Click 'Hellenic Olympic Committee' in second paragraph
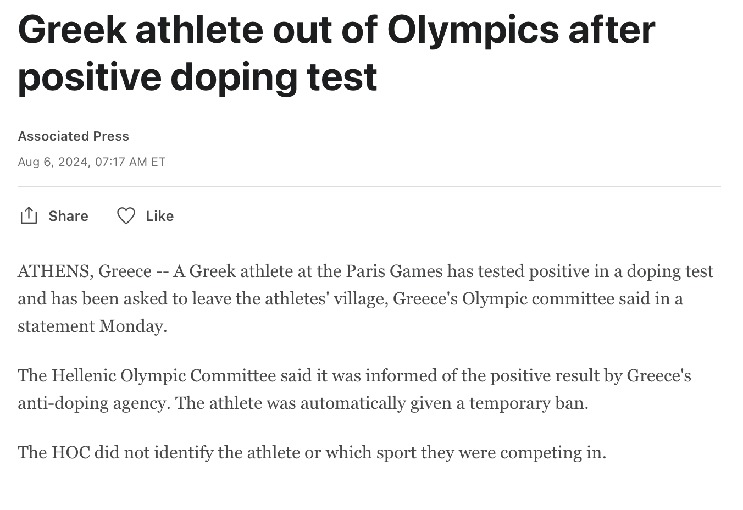Viewport: 743px width, 510px height. [164, 375]
